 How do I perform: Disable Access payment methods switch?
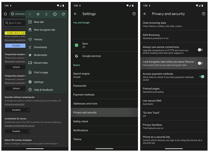click(x=202, y=77)
